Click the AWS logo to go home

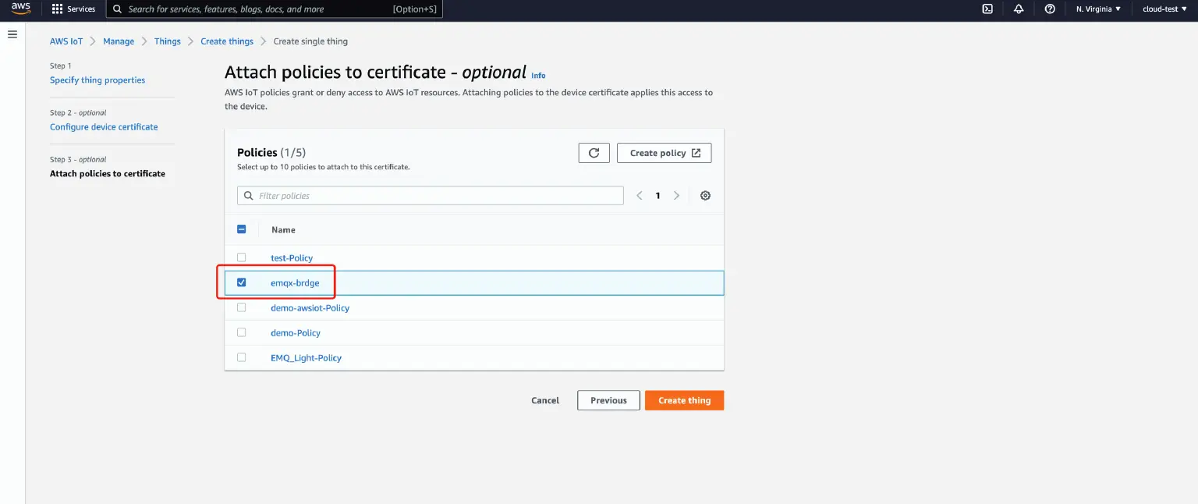(20, 9)
